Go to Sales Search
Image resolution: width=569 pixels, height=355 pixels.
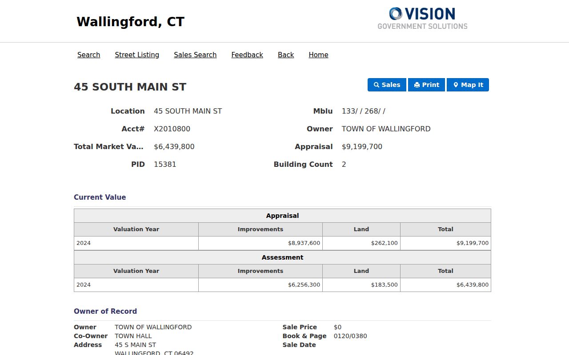[x=195, y=55]
